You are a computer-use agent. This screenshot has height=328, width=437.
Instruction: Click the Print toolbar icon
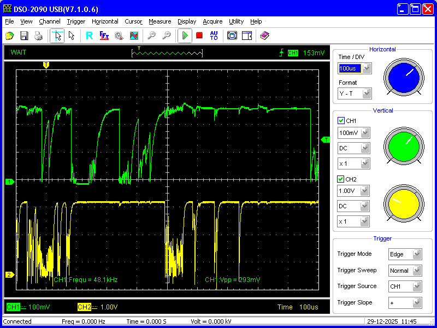[x=38, y=36]
